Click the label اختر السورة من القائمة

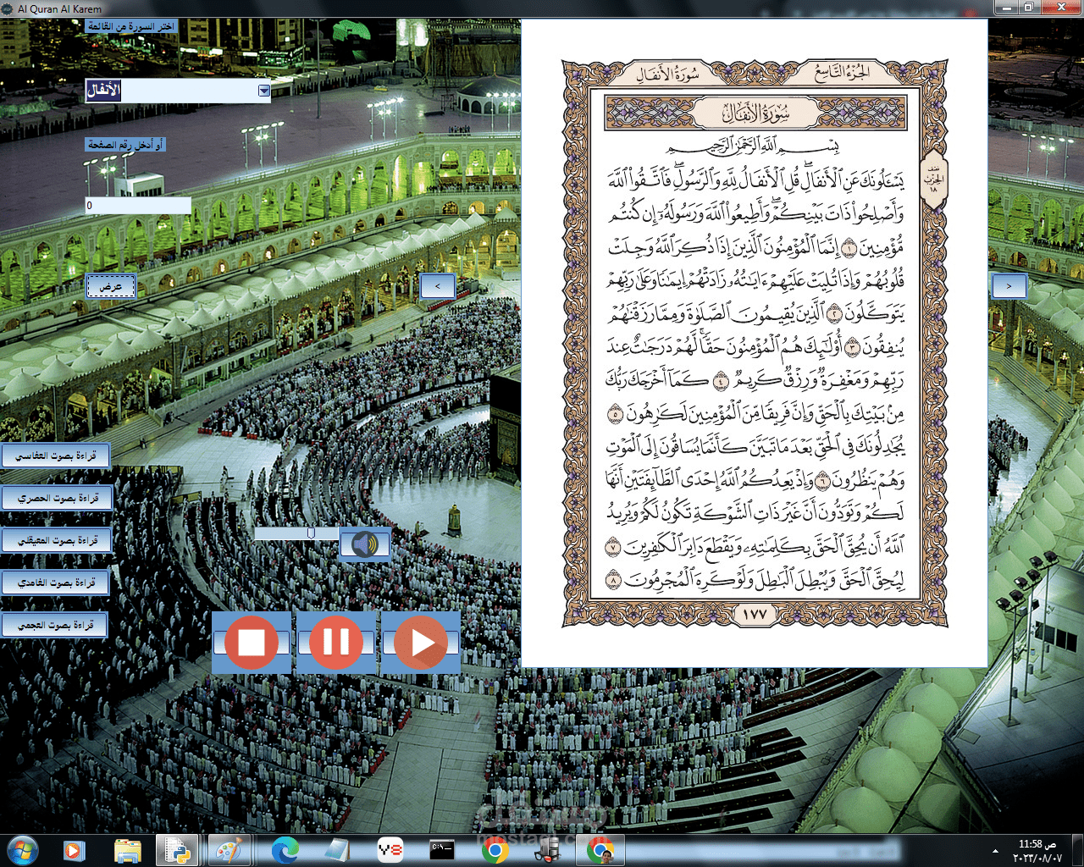pyautogui.click(x=132, y=26)
